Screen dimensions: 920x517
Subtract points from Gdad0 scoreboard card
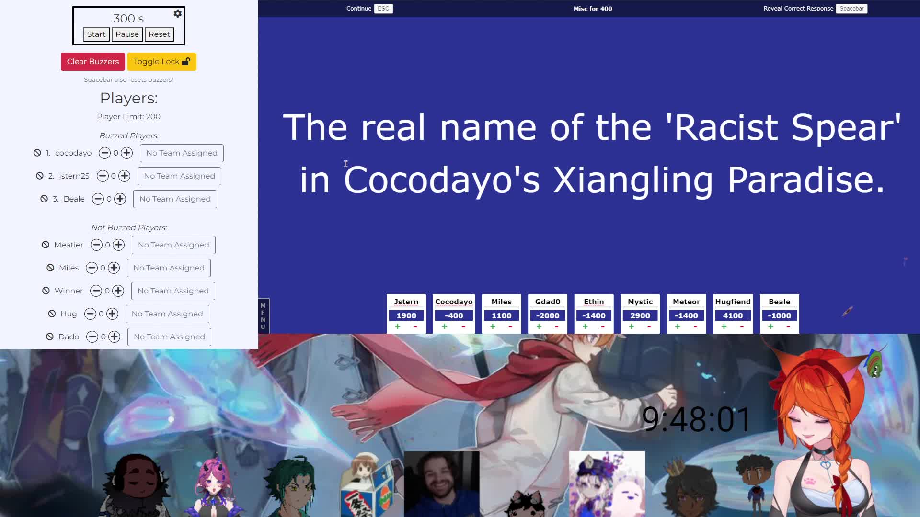pyautogui.click(x=557, y=326)
